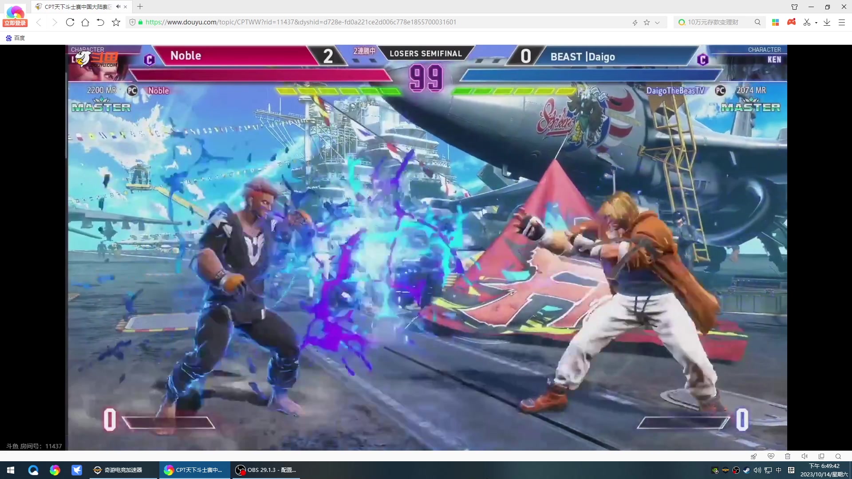Toggle the 拼 pinyin IME mode icon
The width and height of the screenshot is (852, 479).
pyautogui.click(x=791, y=470)
